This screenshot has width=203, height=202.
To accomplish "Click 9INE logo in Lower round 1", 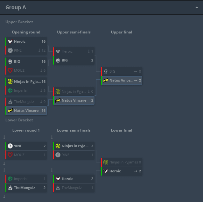I will (10, 146).
